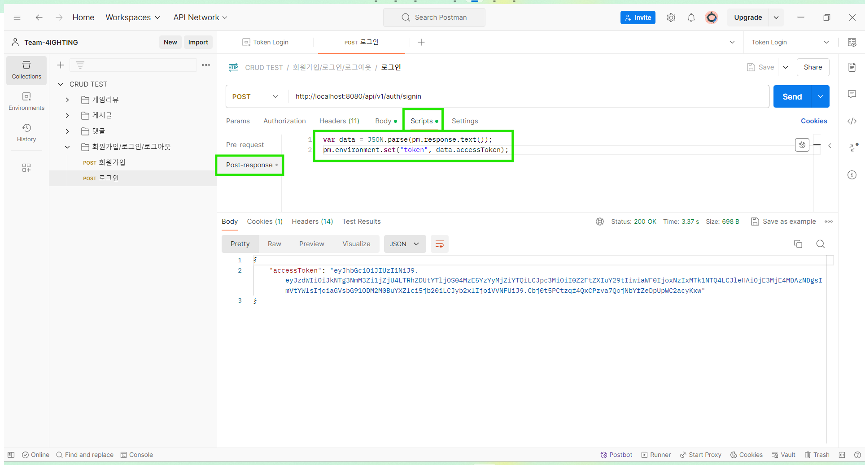Open Send button dropdown arrow

coord(821,96)
